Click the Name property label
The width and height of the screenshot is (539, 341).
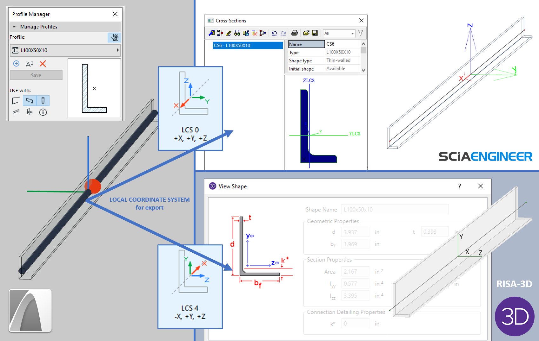(306, 44)
